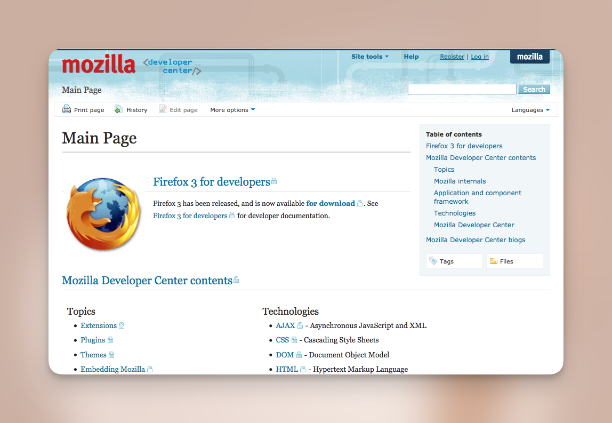Click the Firefox logo image
Image resolution: width=612 pixels, height=423 pixels.
tap(103, 214)
